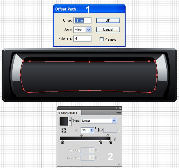Click the gradient angle icon
This screenshot has width=179, height=168.
click(x=76, y=130)
